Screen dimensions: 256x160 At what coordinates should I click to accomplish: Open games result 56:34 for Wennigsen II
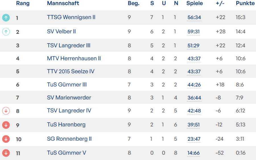click(x=194, y=18)
